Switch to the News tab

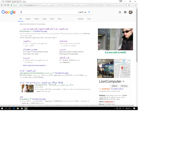[52, 19]
